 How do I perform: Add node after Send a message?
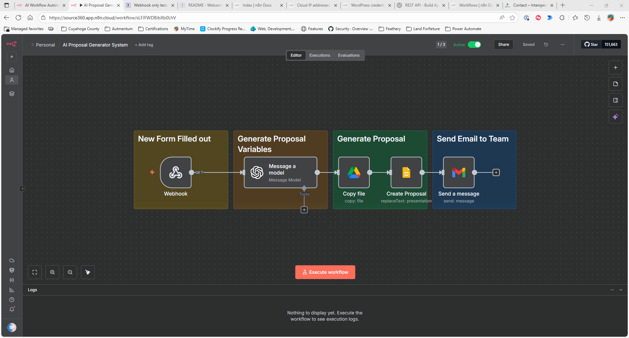(496, 173)
